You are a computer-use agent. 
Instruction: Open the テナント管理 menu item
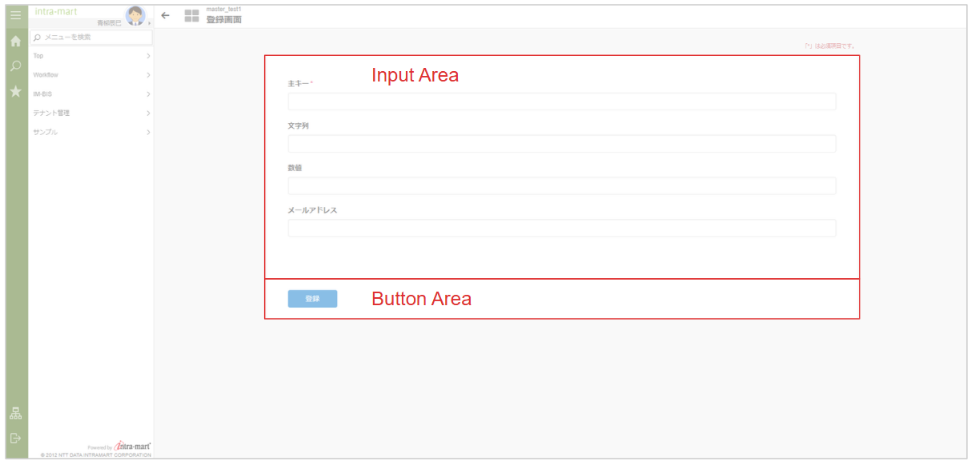click(50, 113)
